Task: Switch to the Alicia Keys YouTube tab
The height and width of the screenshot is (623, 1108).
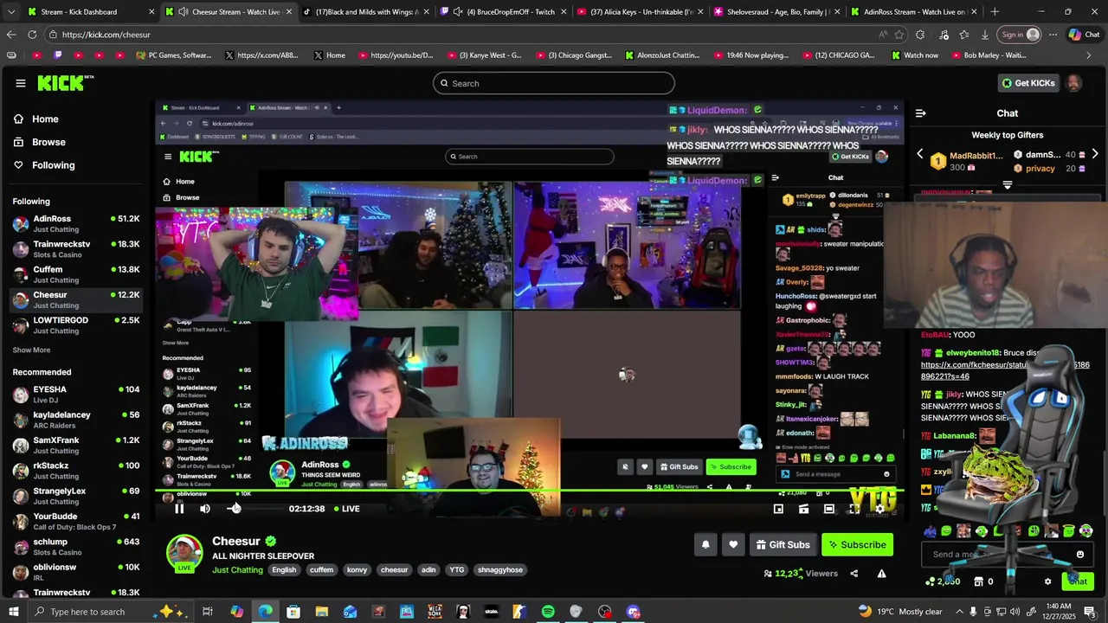Action: [x=641, y=12]
